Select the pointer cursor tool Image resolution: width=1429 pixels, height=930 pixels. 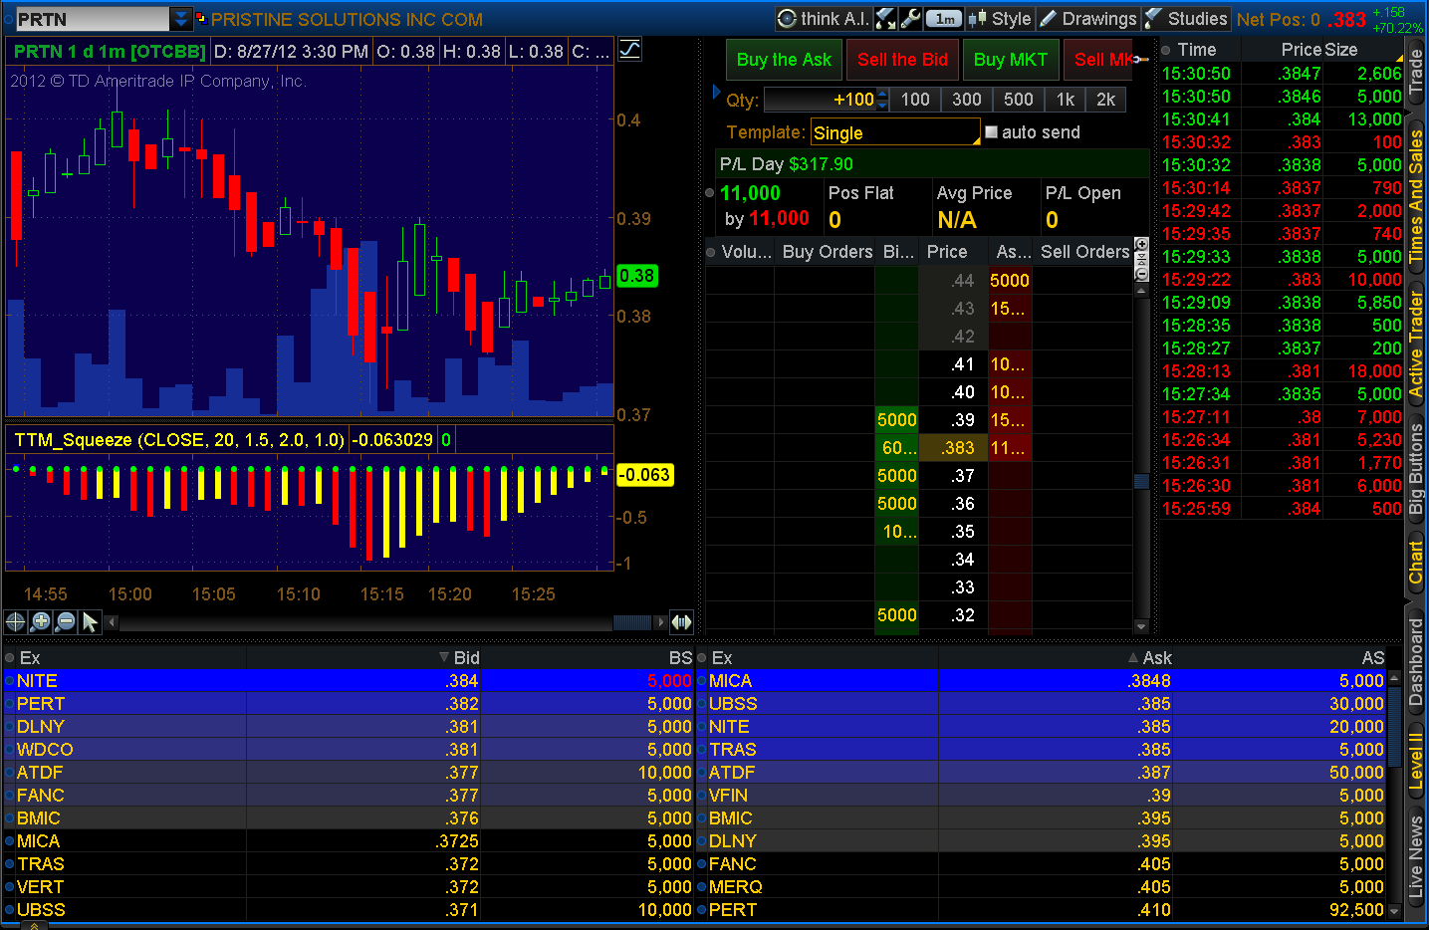coord(91,622)
